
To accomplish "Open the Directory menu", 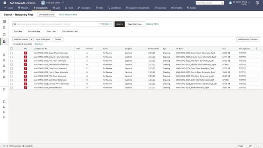I will pyautogui.click(x=160, y=8).
